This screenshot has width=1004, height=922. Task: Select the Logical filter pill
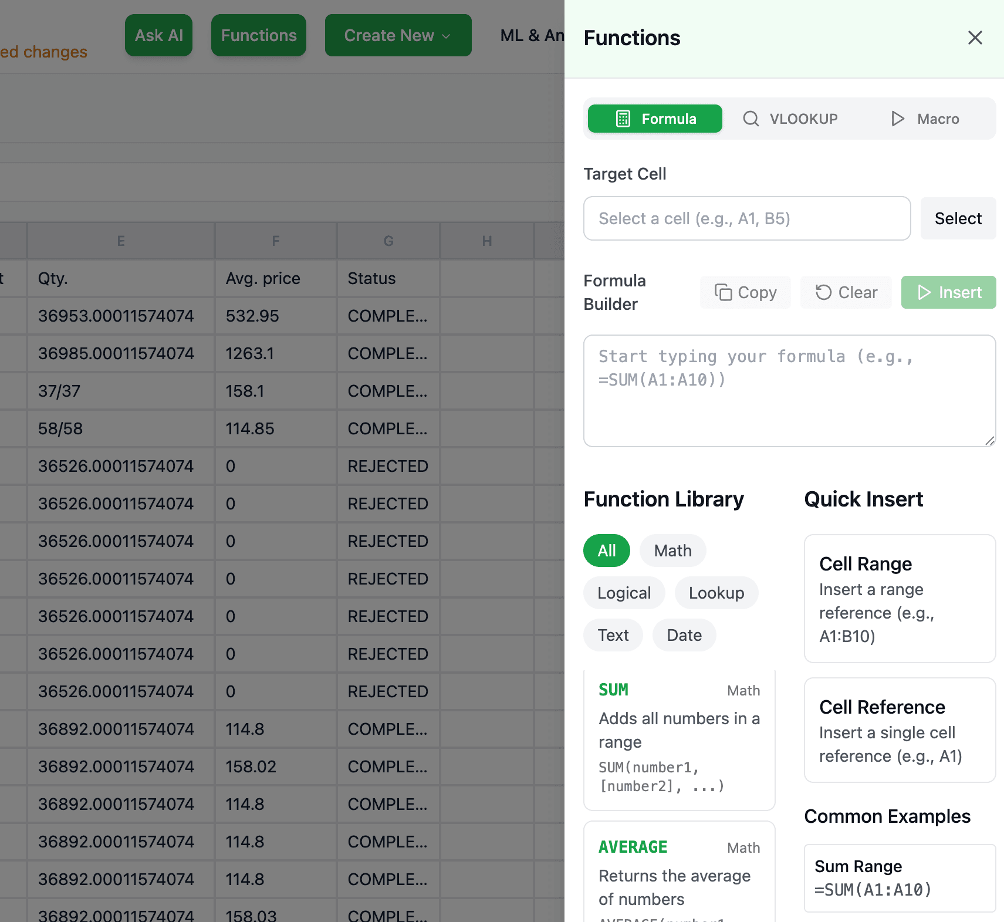point(624,592)
